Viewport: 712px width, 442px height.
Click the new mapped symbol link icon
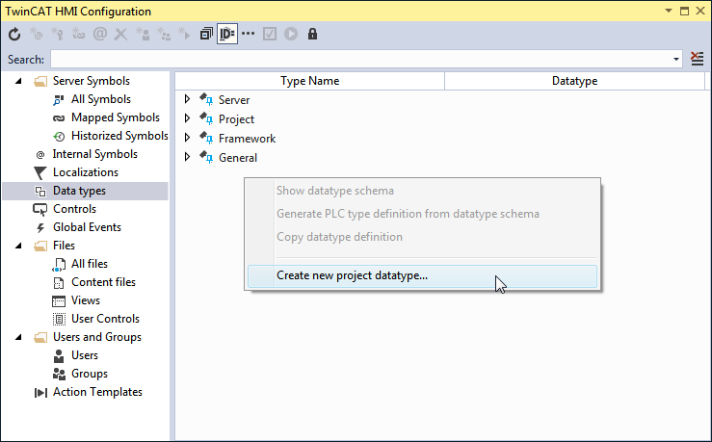click(78, 34)
